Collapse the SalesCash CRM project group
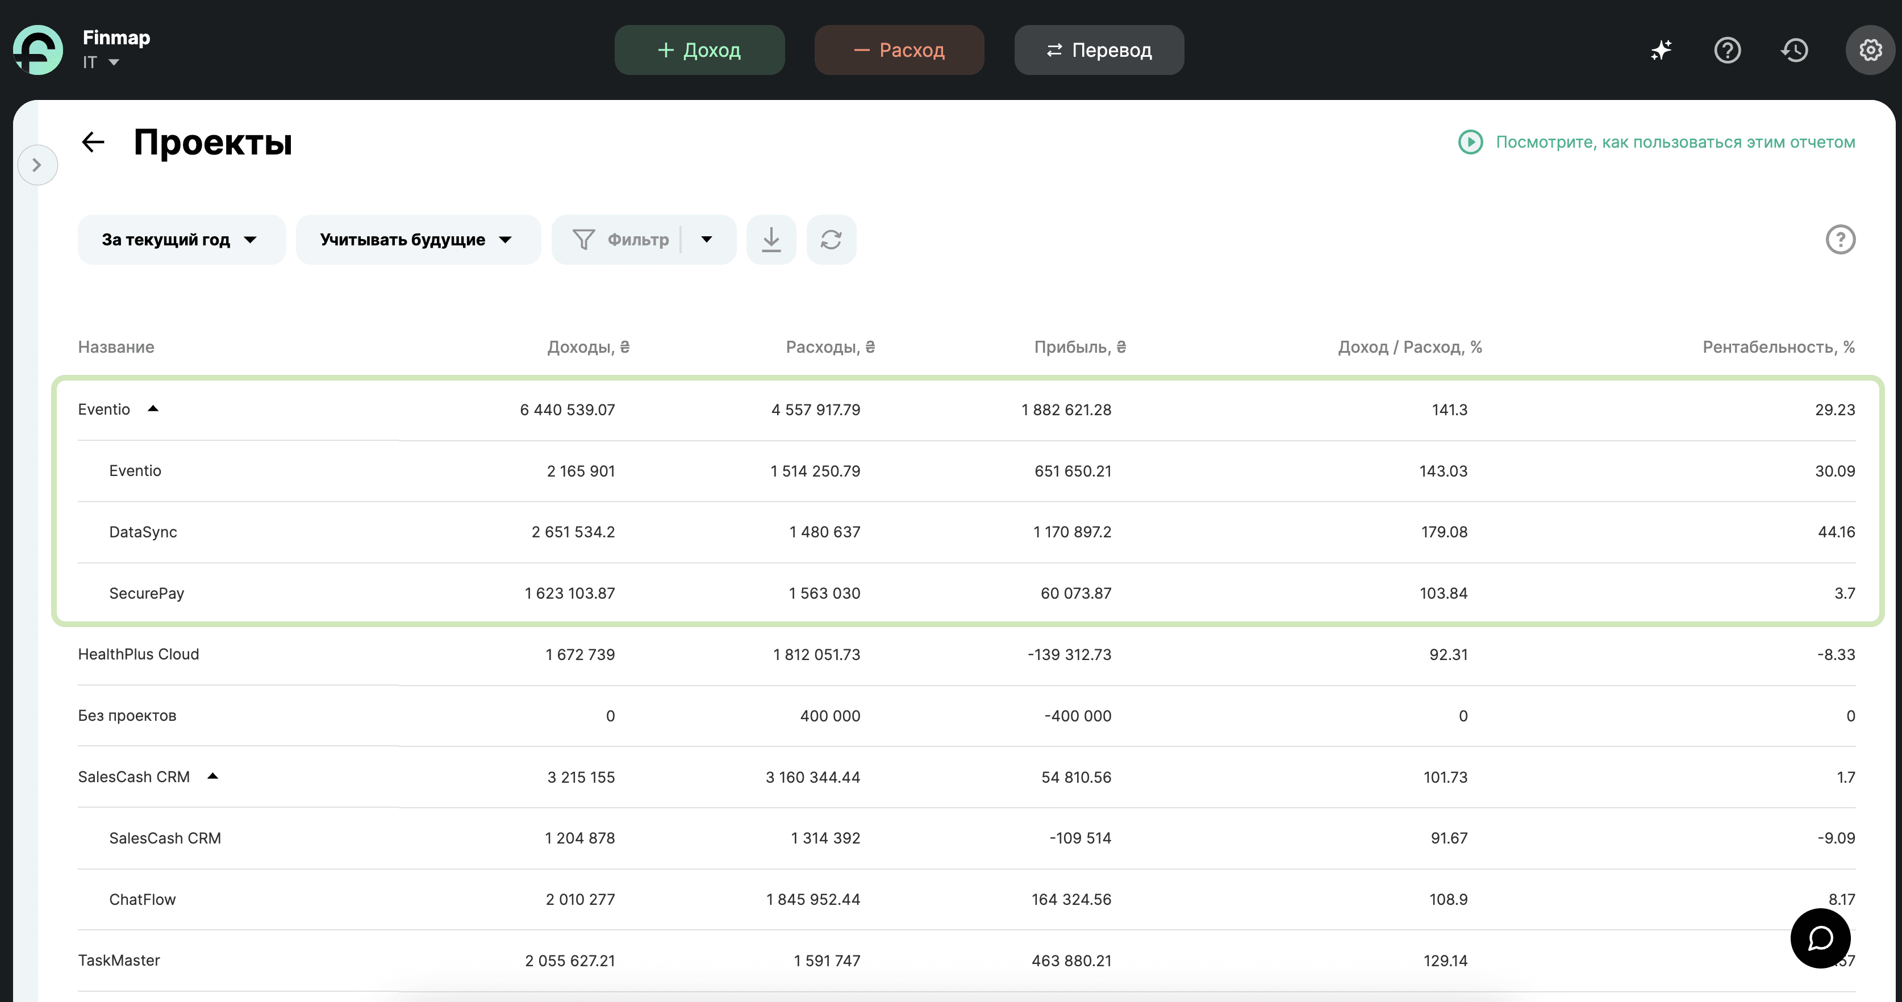This screenshot has height=1002, width=1902. point(212,776)
